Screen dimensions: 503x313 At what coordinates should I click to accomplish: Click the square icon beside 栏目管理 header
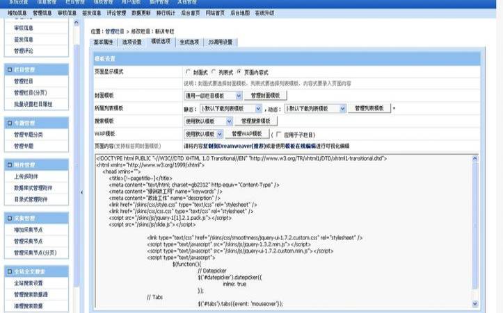[8, 69]
